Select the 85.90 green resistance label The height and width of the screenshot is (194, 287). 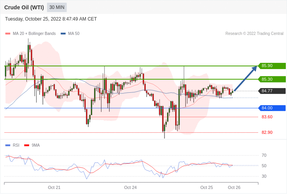click(x=271, y=66)
